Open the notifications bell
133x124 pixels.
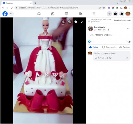tap(122, 14)
